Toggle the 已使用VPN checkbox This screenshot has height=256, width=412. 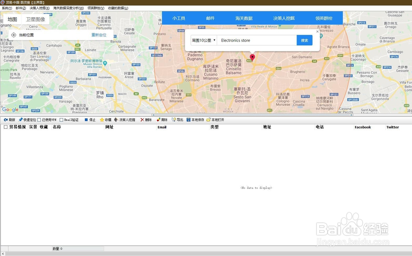point(39,120)
